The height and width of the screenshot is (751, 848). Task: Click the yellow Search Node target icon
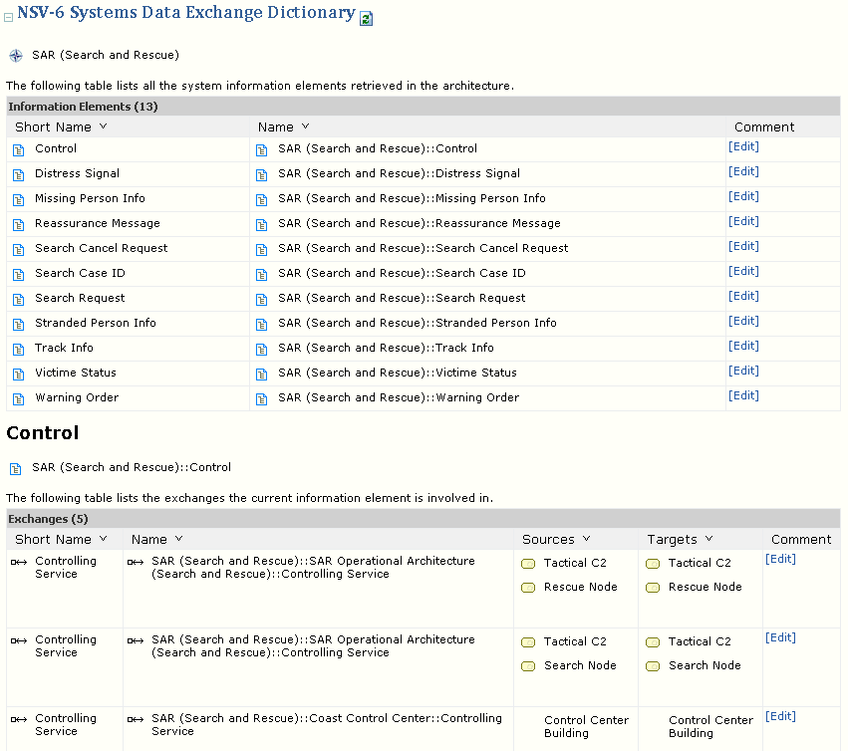653,666
